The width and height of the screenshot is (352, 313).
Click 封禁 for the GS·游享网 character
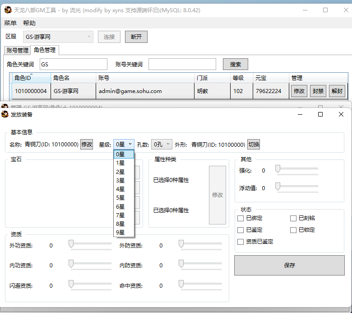coord(318,91)
